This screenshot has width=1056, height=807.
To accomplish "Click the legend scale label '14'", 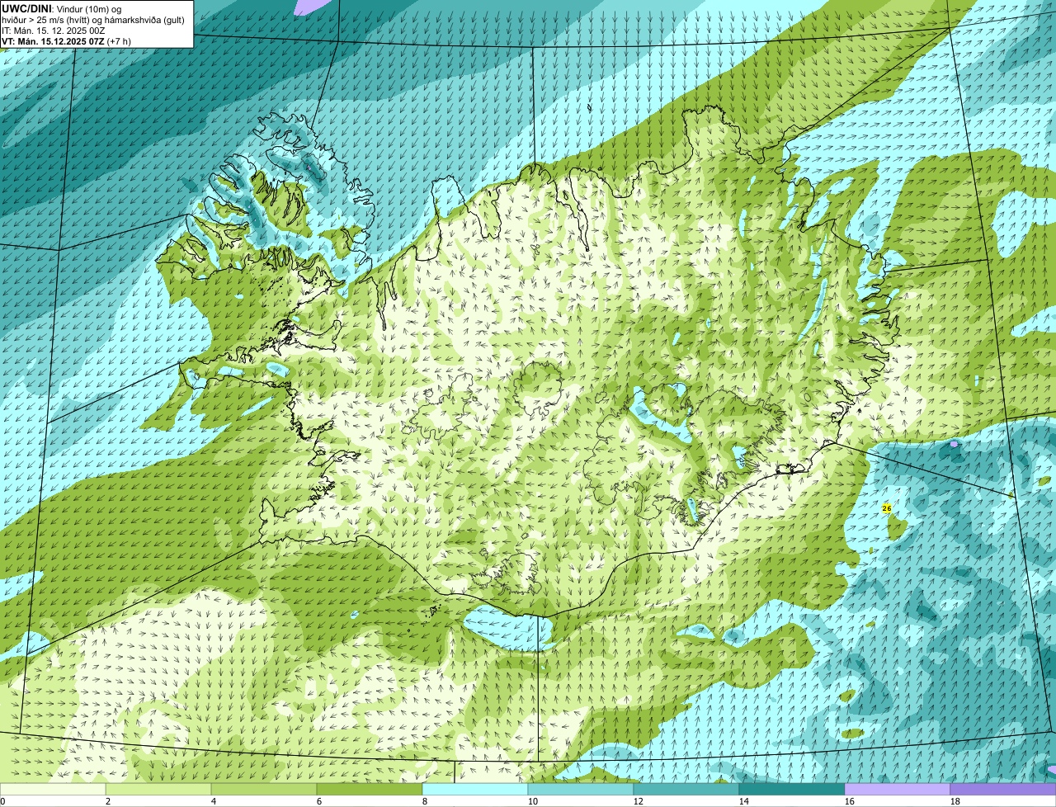I will point(744,801).
